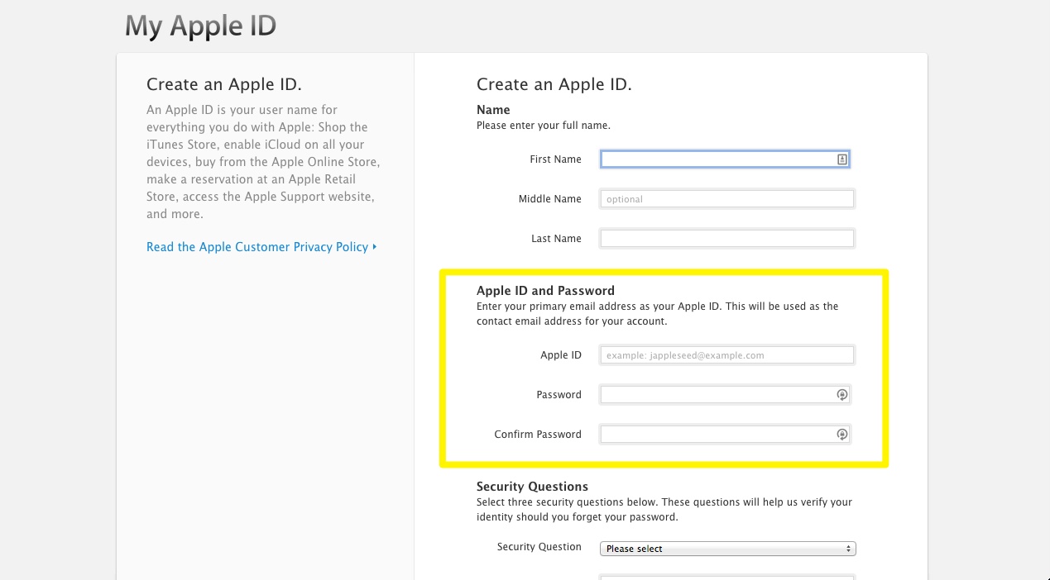Click the key icon in Confirm Password field
The height and width of the screenshot is (580, 1050).
click(x=841, y=435)
